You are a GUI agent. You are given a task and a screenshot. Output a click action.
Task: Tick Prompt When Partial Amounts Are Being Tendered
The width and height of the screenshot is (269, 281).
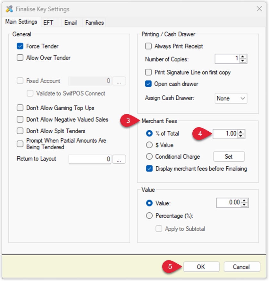coord(20,144)
